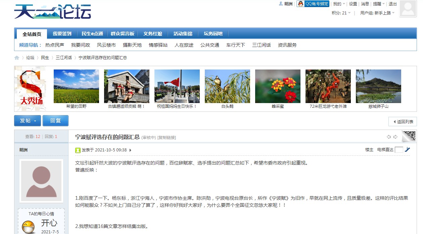Click the user avatar at top right

[x=408, y=9]
